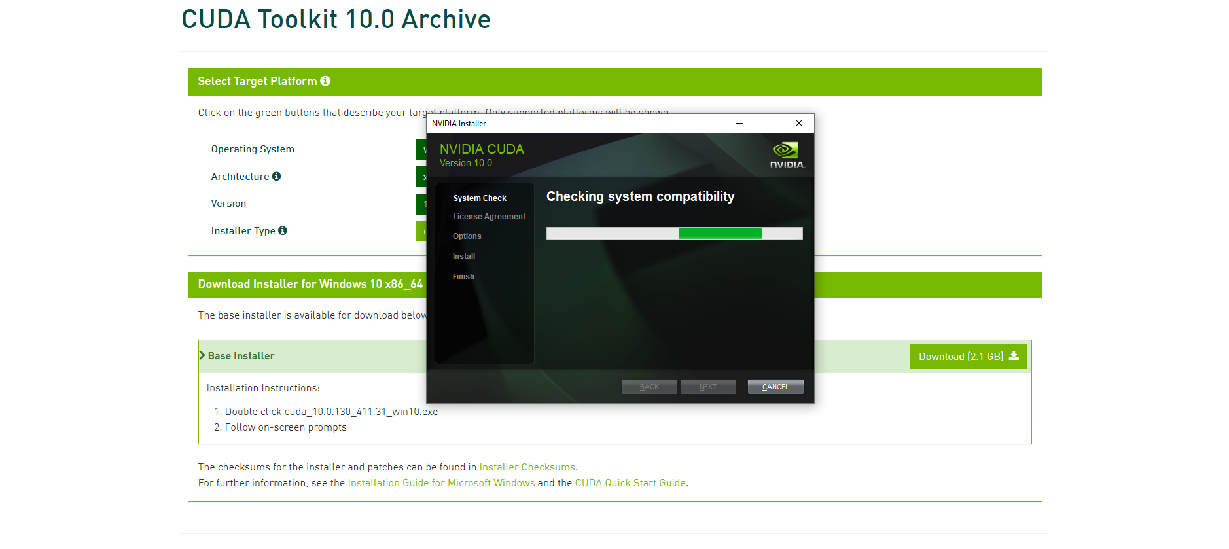
Task: Click the Next button in the installer
Action: (x=708, y=387)
